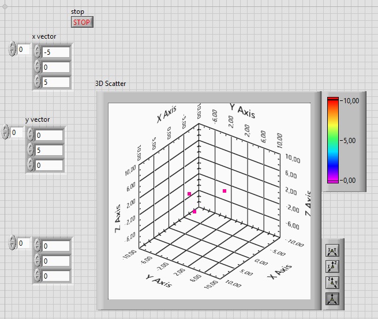
Task: Click the x vector array index stepper
Action: click(x=12, y=49)
